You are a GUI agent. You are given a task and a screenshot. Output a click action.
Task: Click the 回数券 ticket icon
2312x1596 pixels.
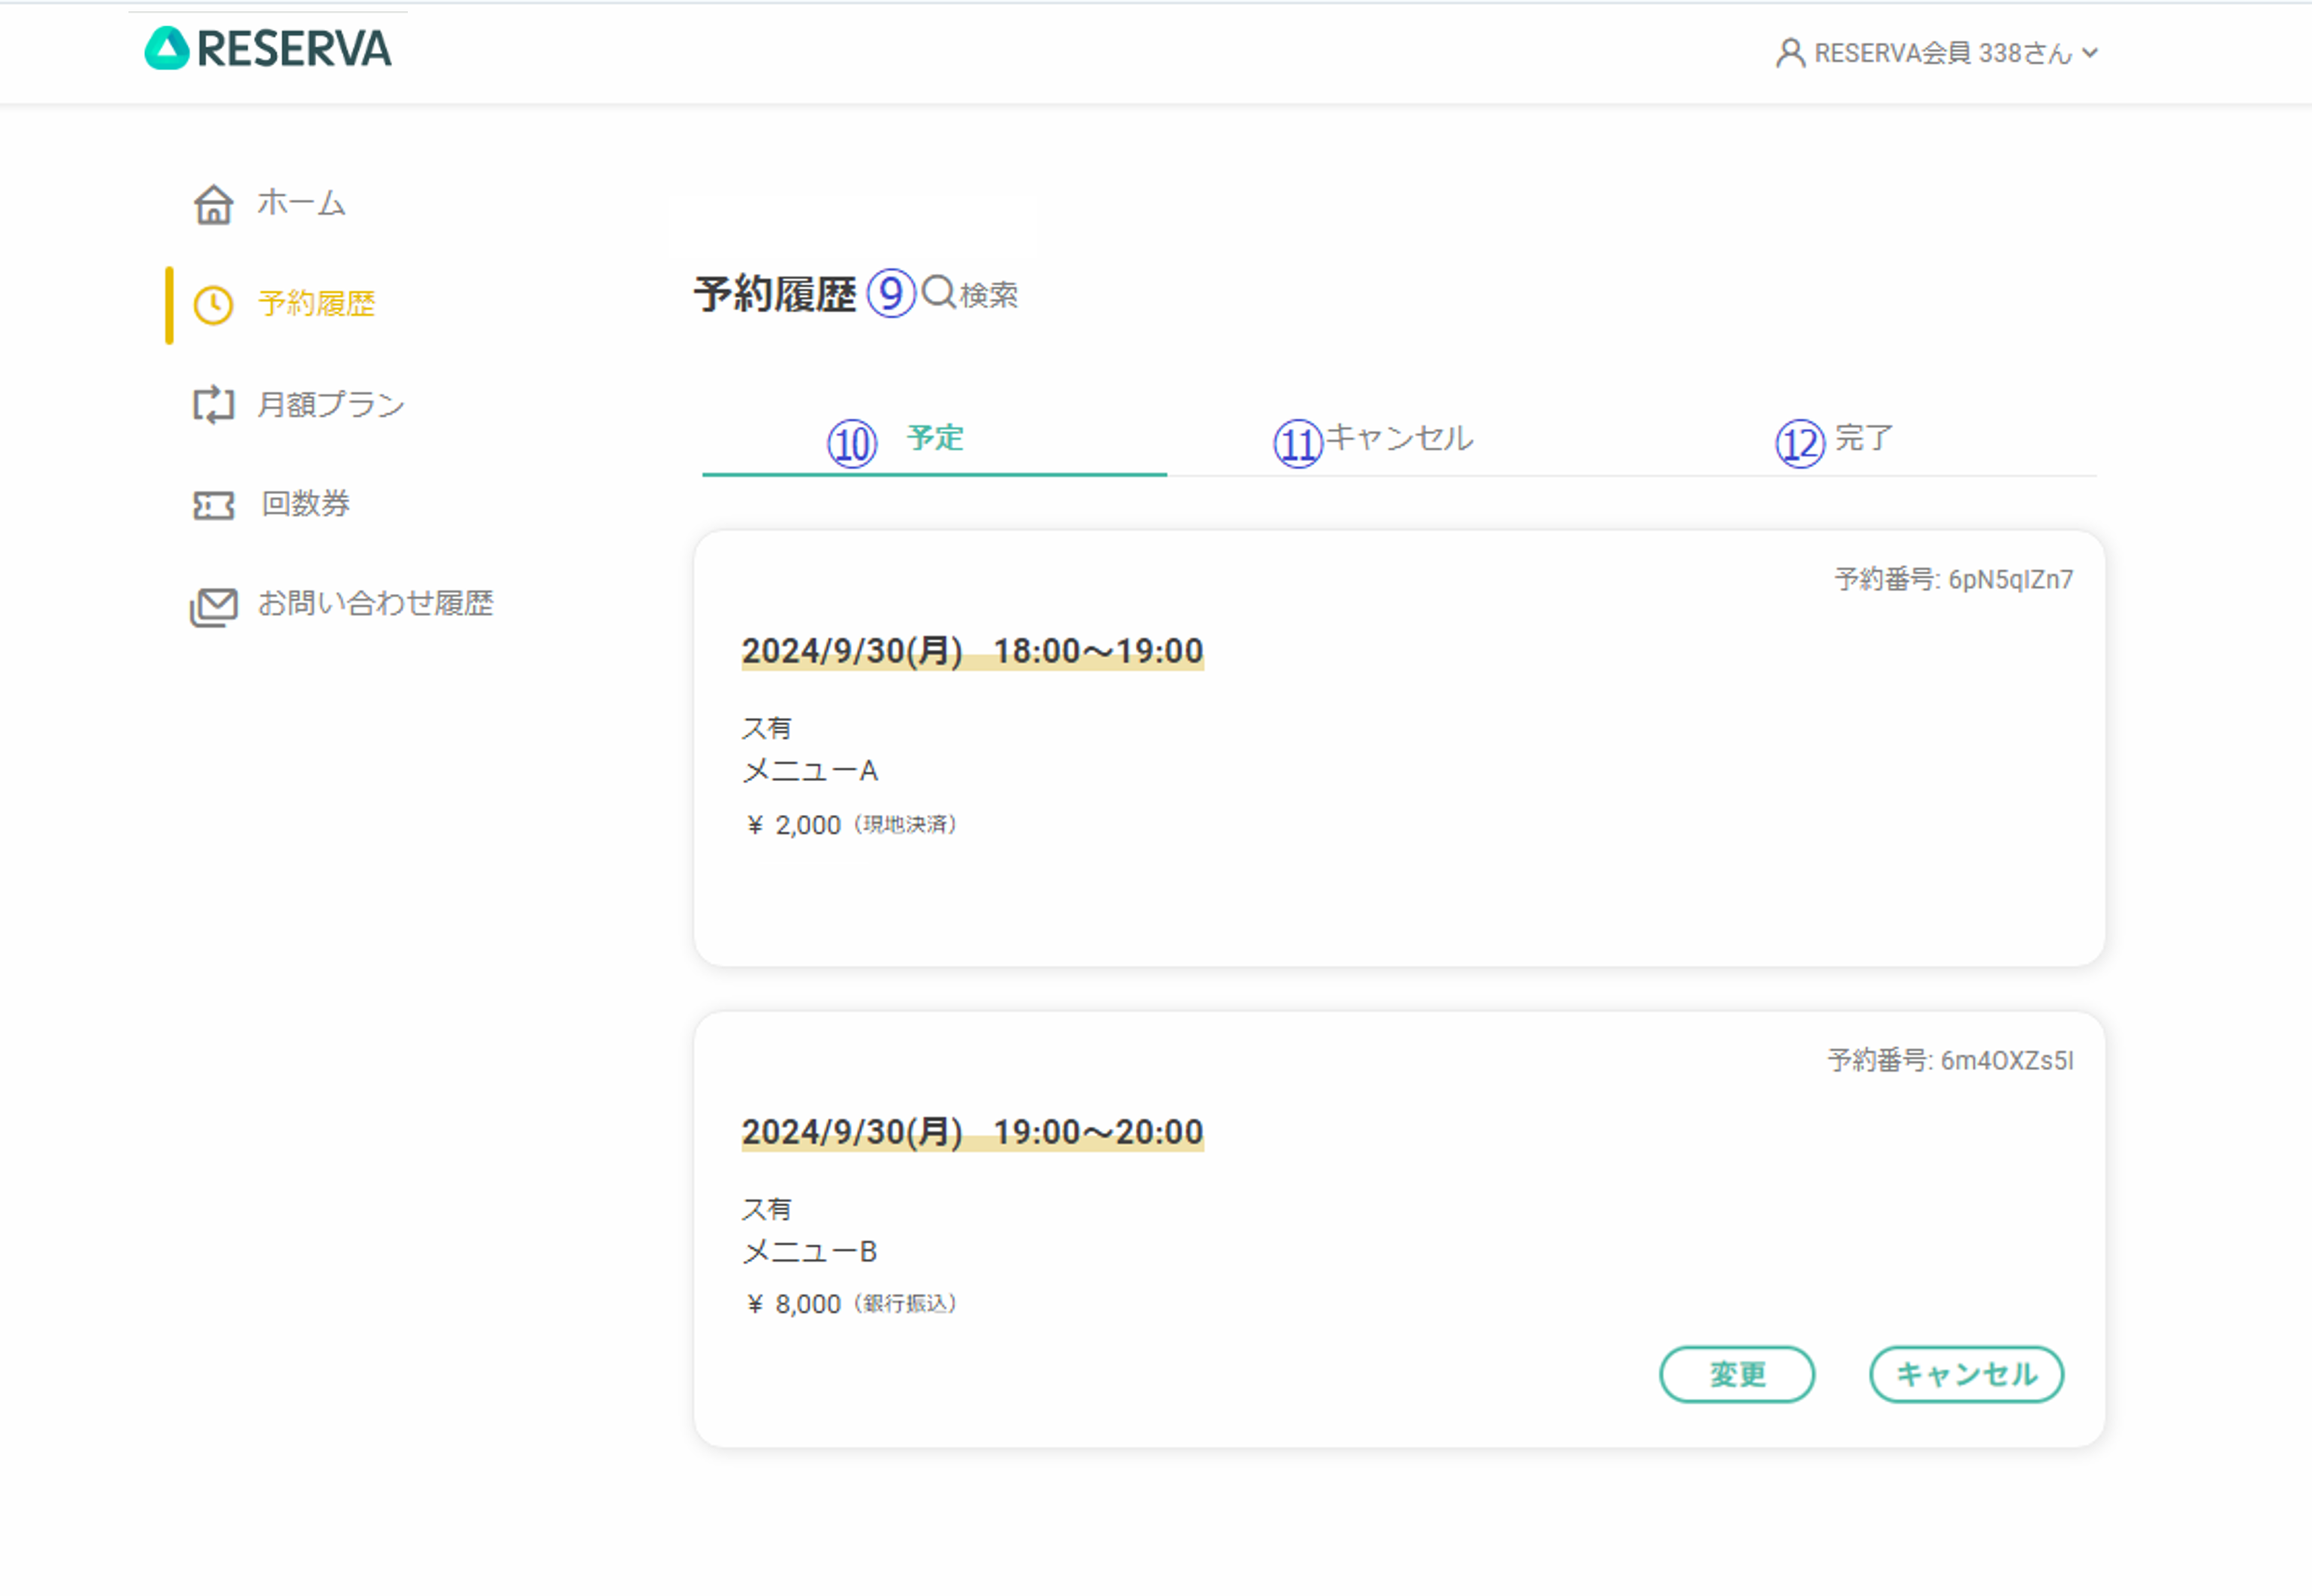click(x=213, y=505)
